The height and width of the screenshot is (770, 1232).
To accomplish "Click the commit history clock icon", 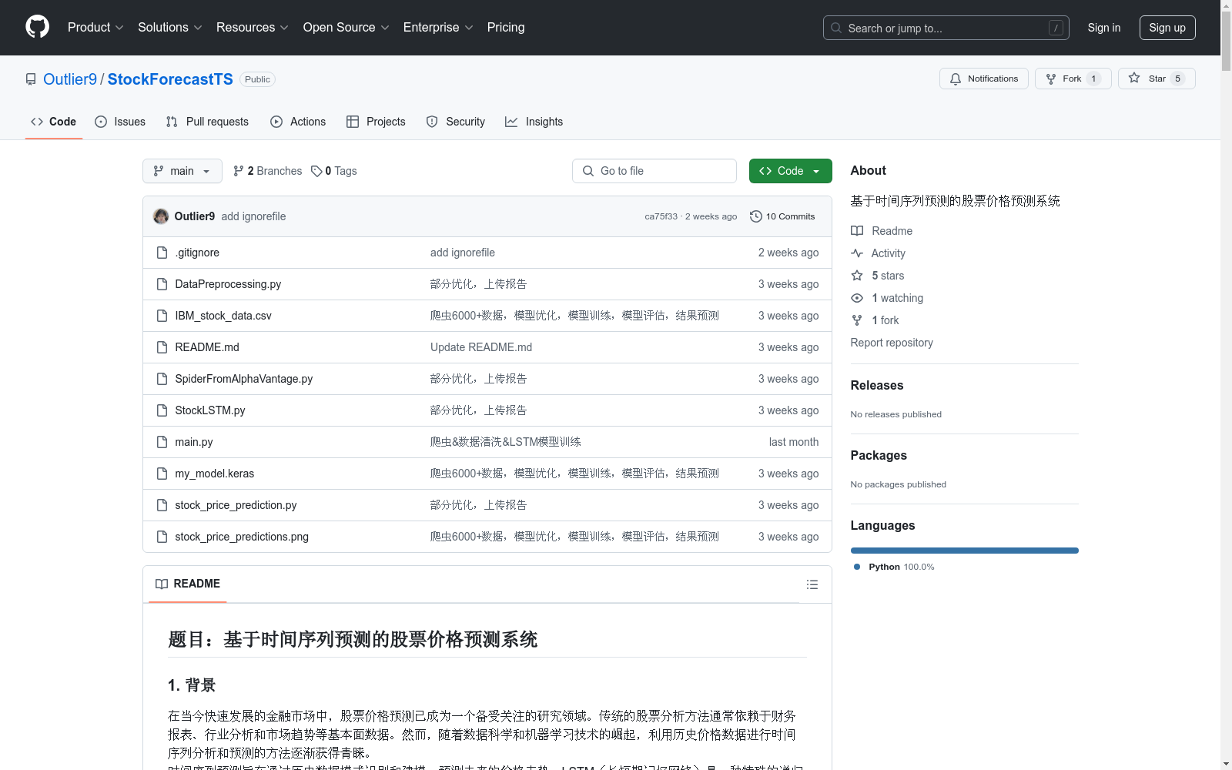I will click(756, 216).
